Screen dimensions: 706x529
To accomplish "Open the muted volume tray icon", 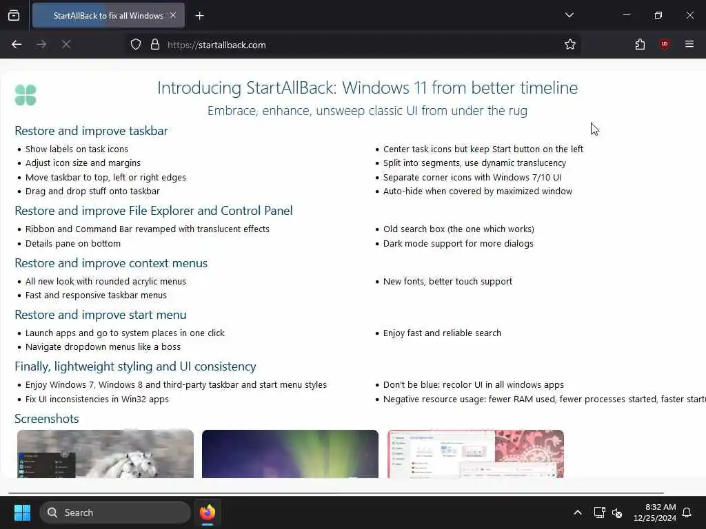I will [x=617, y=512].
